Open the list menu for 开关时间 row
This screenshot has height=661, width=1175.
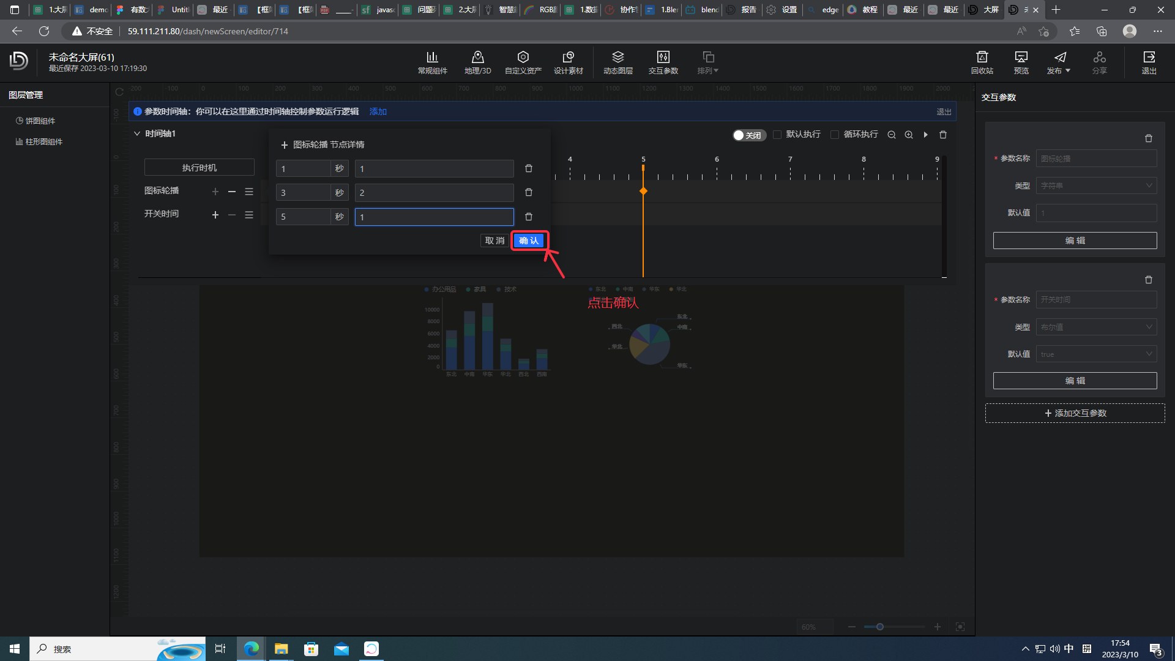click(x=249, y=215)
